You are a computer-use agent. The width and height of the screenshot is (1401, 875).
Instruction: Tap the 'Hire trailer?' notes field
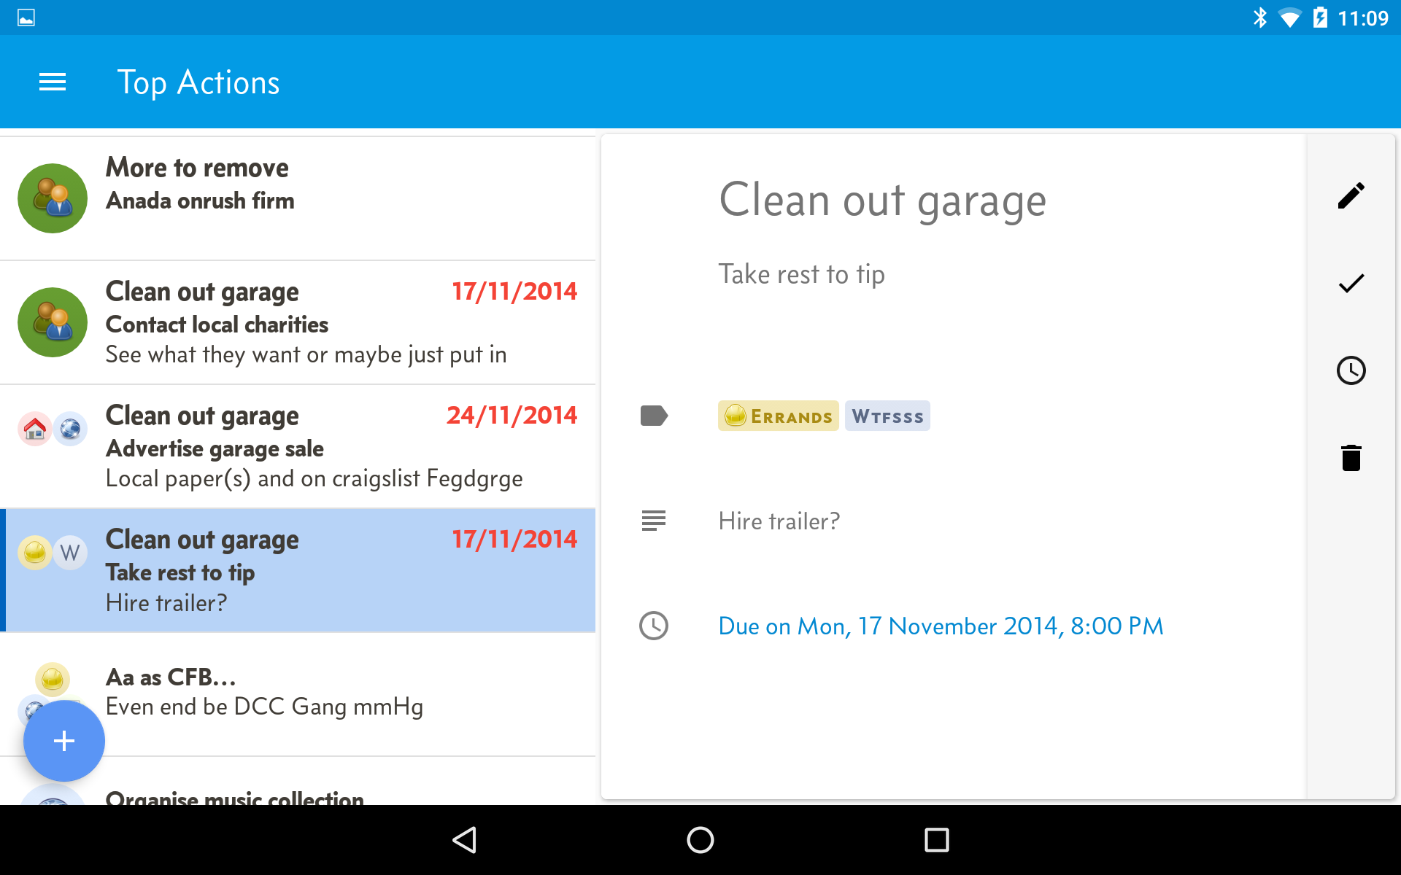tap(779, 521)
